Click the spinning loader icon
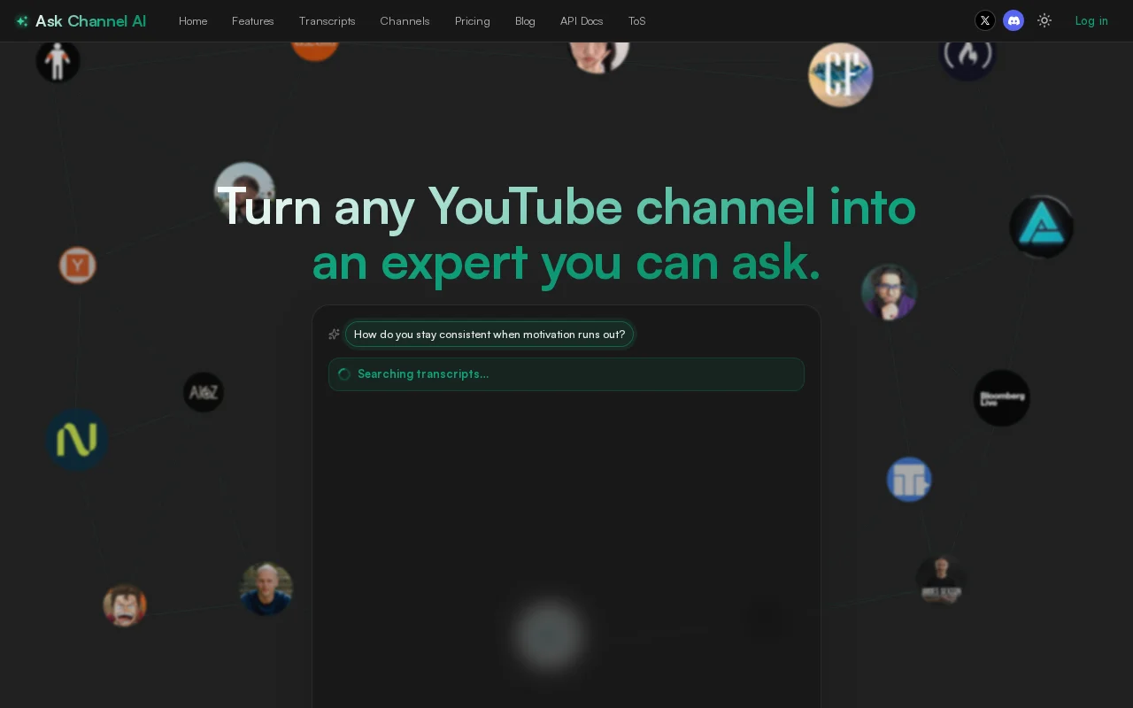The height and width of the screenshot is (708, 1133). click(x=344, y=374)
